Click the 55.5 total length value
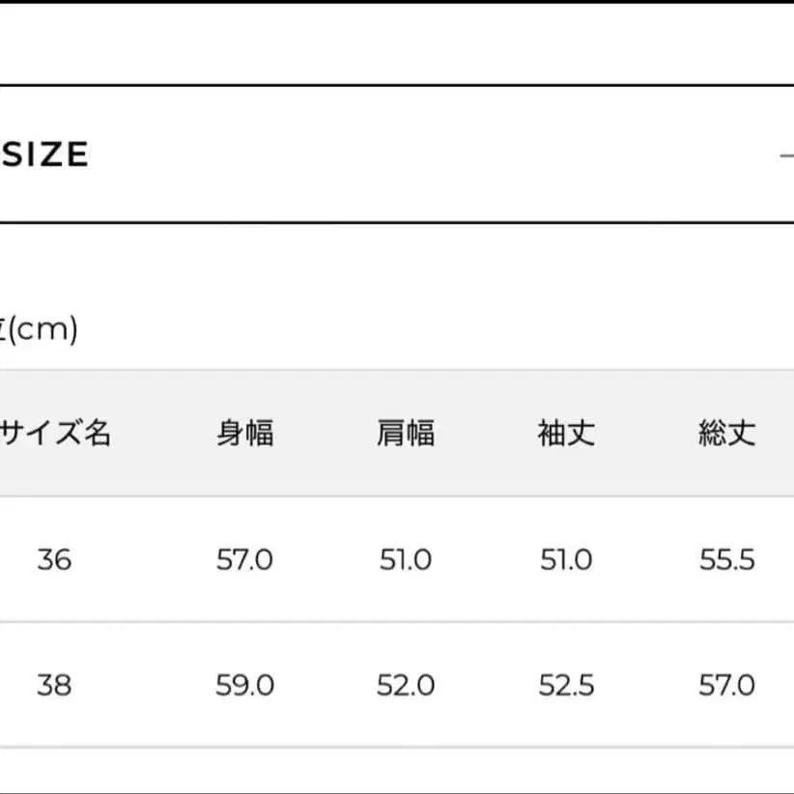The height and width of the screenshot is (794, 794). [x=726, y=560]
